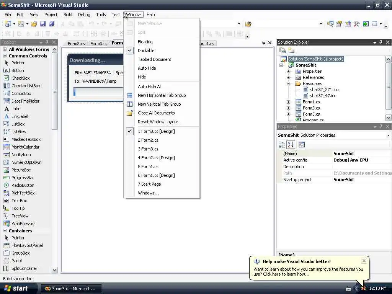This screenshot has height=294, width=392.
Task: Select shell32_271.ico in Solution Explorer
Action: pos(324,90)
